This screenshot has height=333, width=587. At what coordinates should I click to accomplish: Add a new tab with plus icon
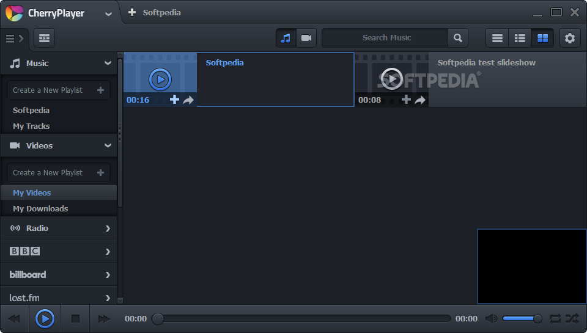pos(132,12)
